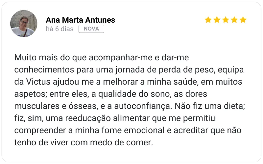Click the phrase 'medo de comer'
This screenshot has height=164, width=263.
(x=121, y=142)
